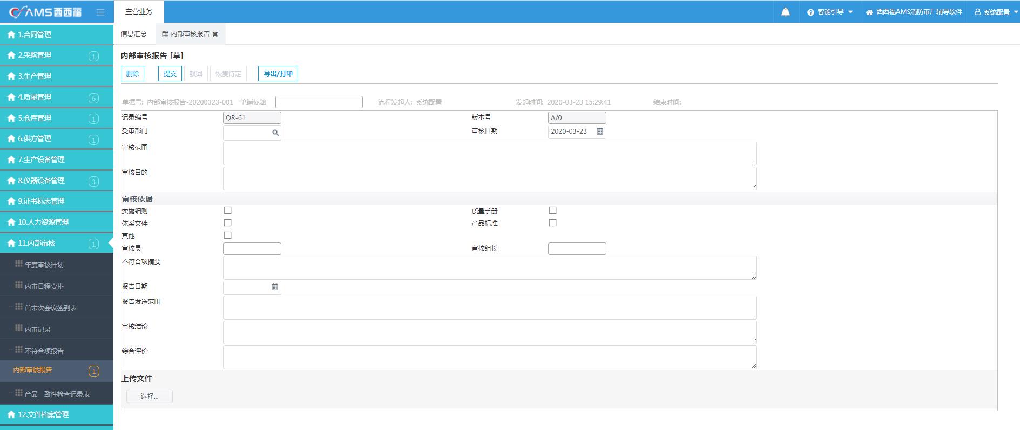Click the 恢复待定 button

228,74
